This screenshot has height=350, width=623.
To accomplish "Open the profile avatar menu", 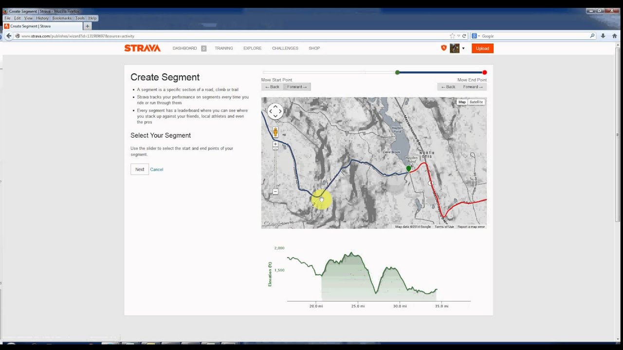I will point(455,48).
